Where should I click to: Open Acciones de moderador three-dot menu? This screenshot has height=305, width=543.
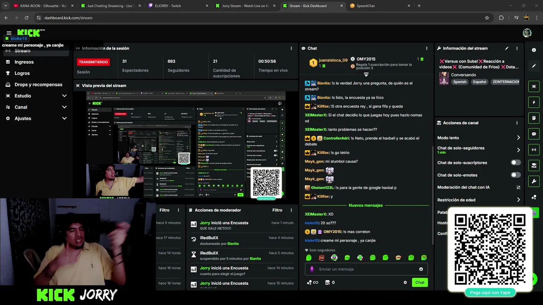coord(291,210)
